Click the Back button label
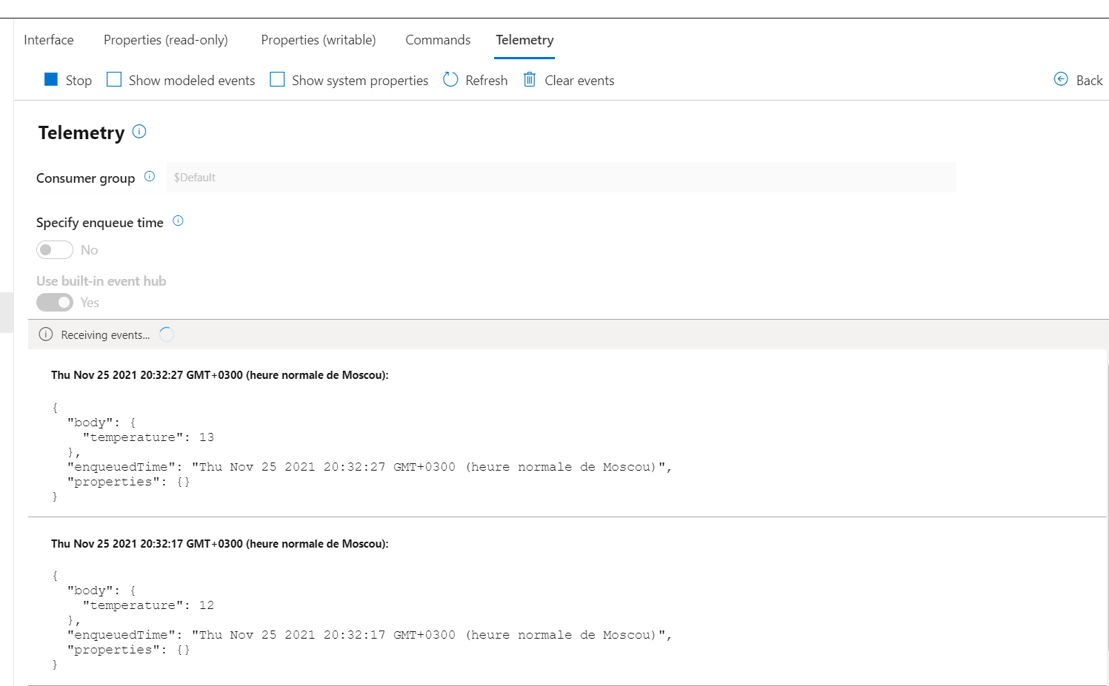The height and width of the screenshot is (686, 1109). [x=1089, y=81]
